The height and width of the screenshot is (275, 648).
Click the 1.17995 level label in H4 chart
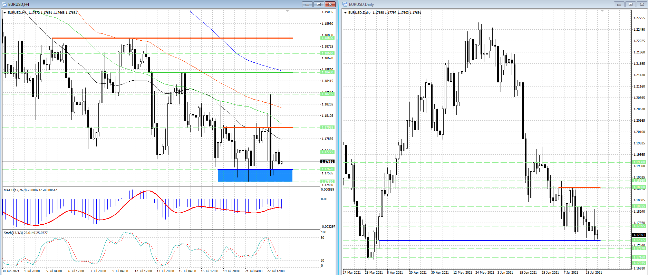point(328,128)
